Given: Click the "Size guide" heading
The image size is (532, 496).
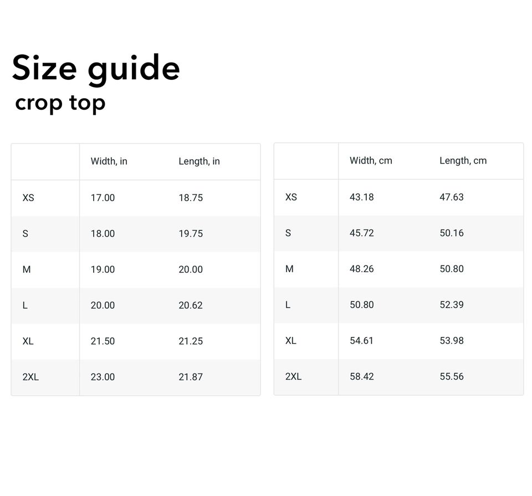Looking at the screenshot, I should [96, 69].
